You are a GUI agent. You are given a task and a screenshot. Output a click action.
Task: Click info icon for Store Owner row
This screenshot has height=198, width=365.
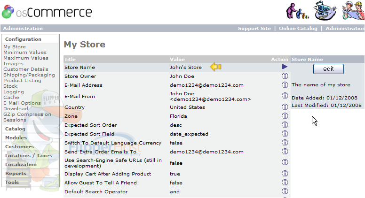tap(285, 76)
